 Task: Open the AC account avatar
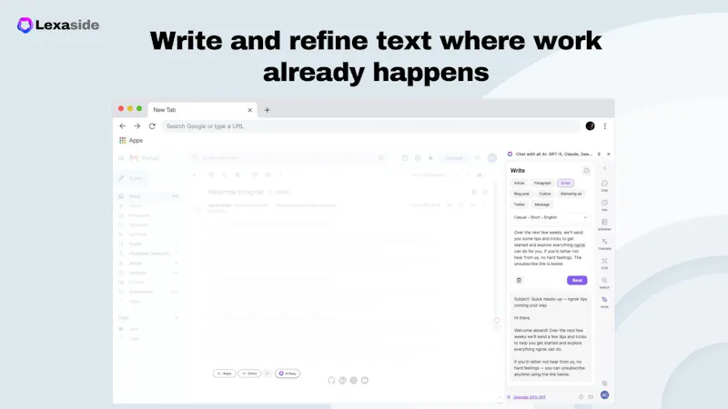pos(604,395)
